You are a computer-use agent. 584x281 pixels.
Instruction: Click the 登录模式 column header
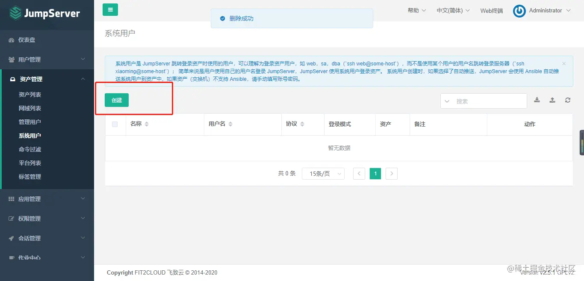pos(340,124)
